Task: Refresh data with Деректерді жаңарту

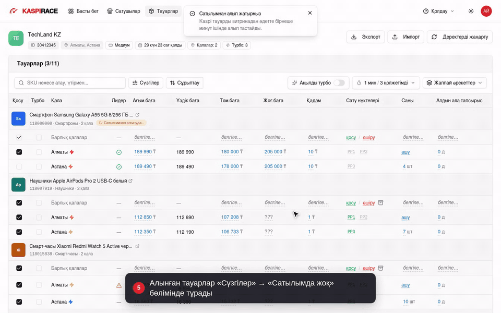Action: click(460, 37)
